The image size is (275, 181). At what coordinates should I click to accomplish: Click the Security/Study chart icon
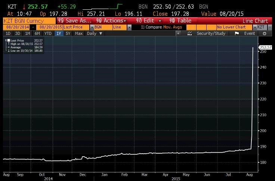click(x=189, y=33)
